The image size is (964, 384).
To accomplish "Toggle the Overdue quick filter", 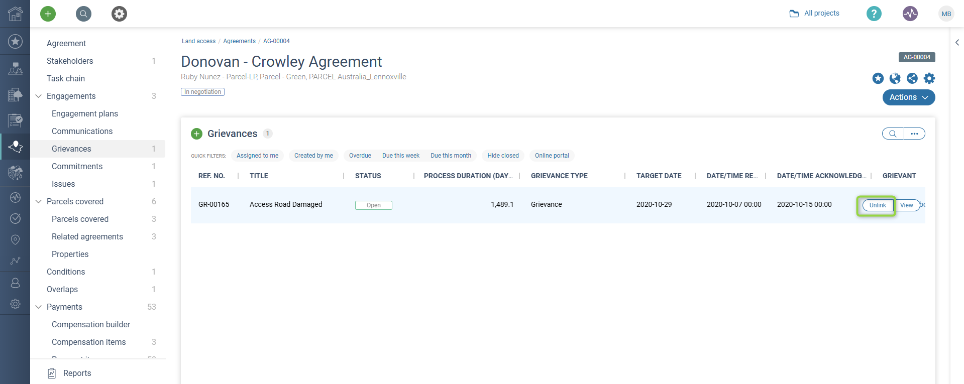I will pyautogui.click(x=360, y=156).
